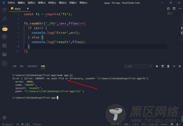This screenshot has width=183, height=126.
Task: Split the editor to the right
Action: pyautogui.click(x=174, y=9)
